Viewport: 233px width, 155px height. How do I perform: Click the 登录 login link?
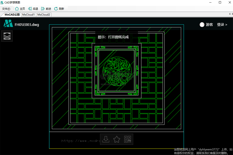click(222, 25)
